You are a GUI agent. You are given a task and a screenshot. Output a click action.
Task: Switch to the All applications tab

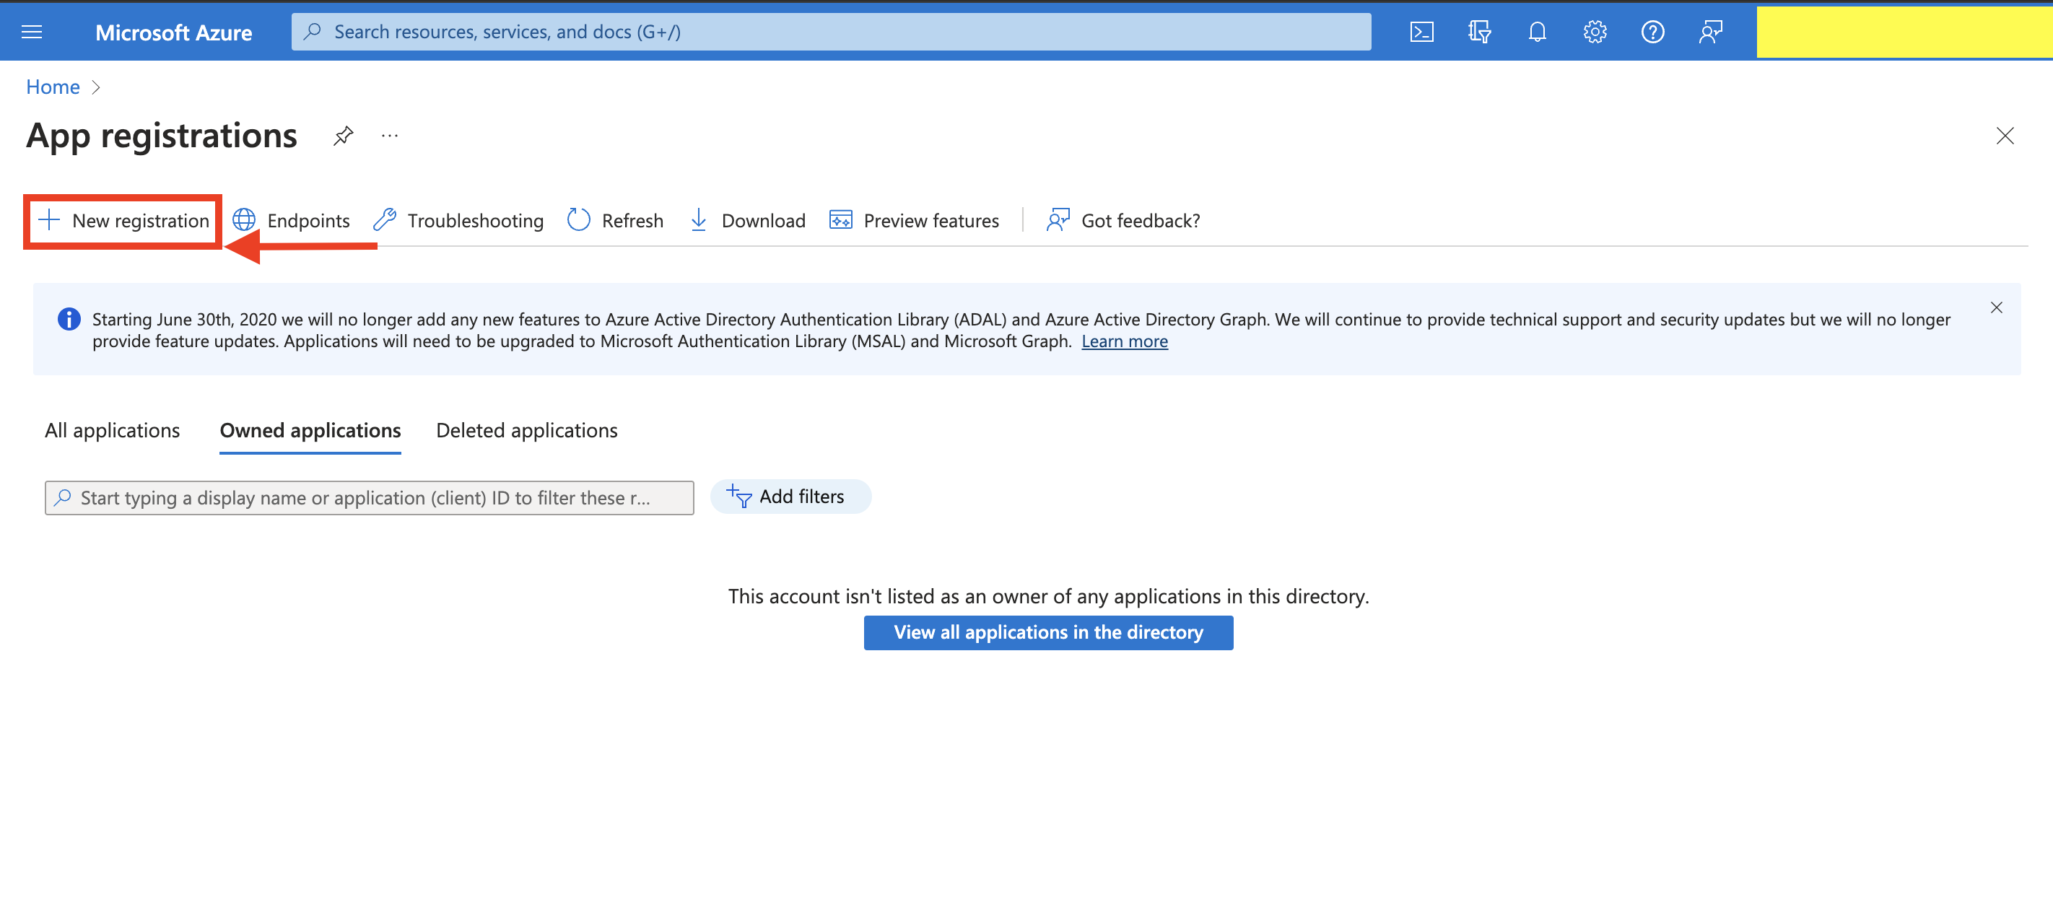113,430
